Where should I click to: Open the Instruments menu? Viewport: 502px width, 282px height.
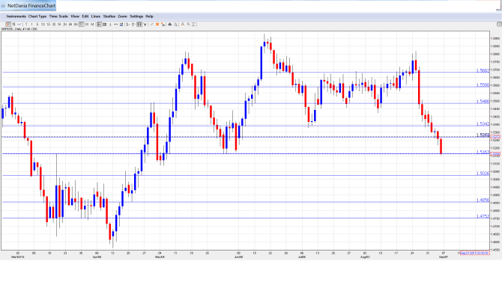(x=16, y=16)
